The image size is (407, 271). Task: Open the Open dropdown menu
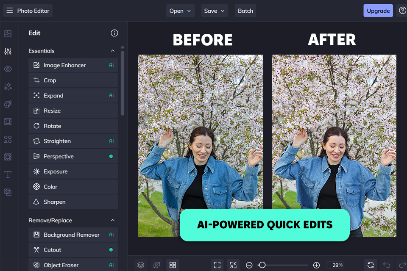(180, 11)
